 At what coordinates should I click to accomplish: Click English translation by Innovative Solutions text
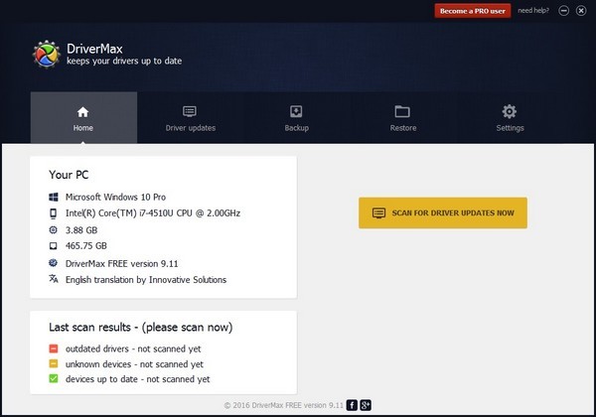tap(146, 280)
